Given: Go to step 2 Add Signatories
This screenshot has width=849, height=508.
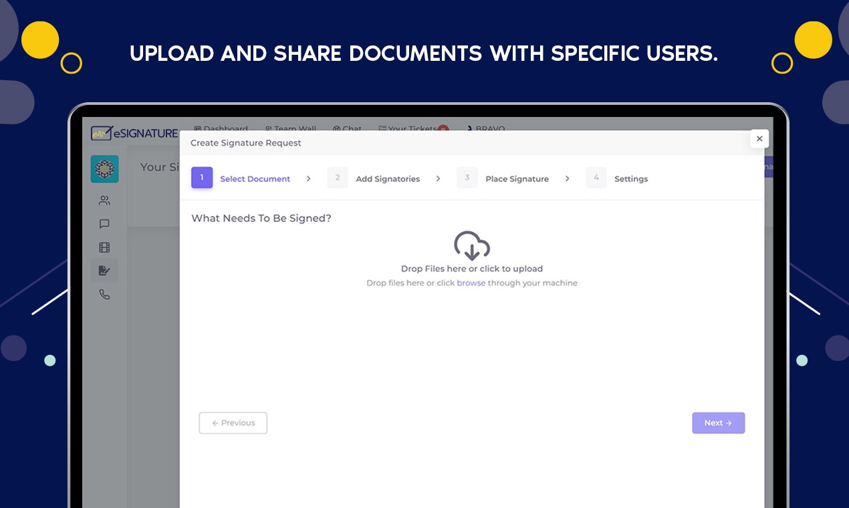Looking at the screenshot, I should [374, 178].
